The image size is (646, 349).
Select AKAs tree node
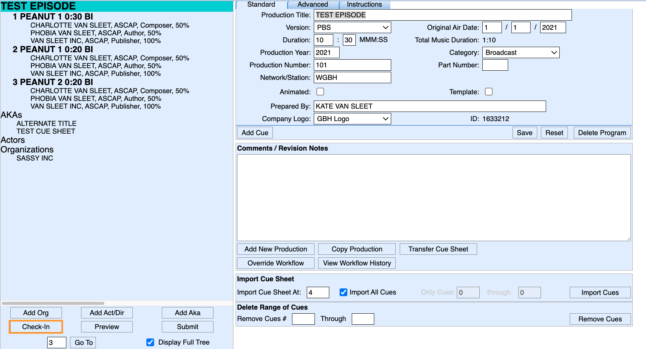pyautogui.click(x=11, y=115)
